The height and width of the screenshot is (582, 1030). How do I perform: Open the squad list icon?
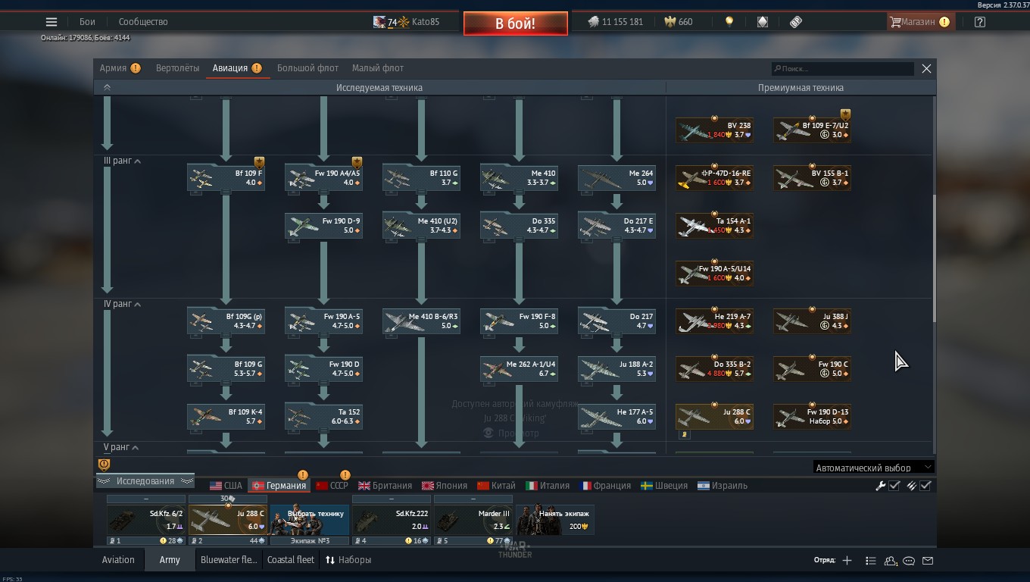[x=870, y=561]
